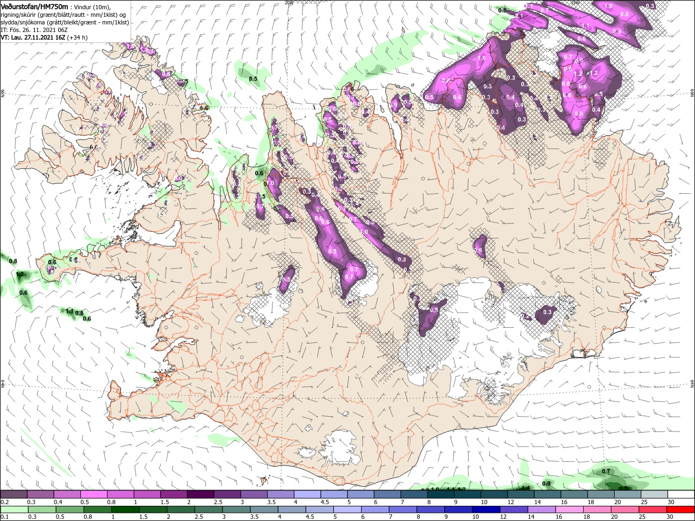Pick the darkest purple swatch in the snow scale
Viewport: 695px width, 521px height.
point(200,494)
